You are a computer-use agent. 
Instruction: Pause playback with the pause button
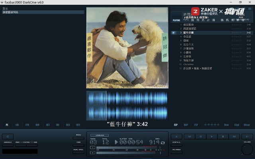[201, 136]
